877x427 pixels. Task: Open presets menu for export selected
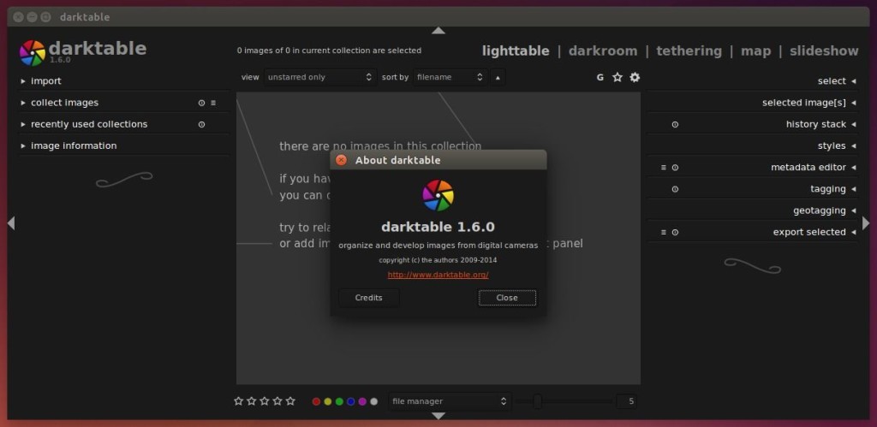(x=664, y=232)
